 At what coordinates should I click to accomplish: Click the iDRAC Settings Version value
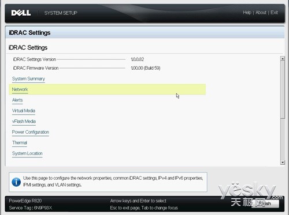tap(138, 59)
